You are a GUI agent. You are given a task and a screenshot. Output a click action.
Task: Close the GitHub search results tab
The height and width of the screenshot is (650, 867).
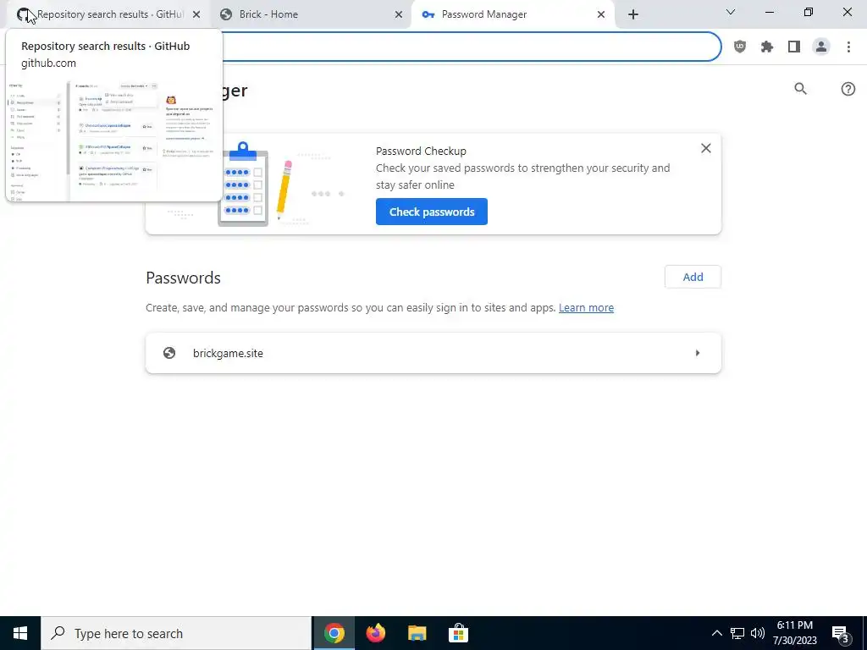click(x=196, y=15)
